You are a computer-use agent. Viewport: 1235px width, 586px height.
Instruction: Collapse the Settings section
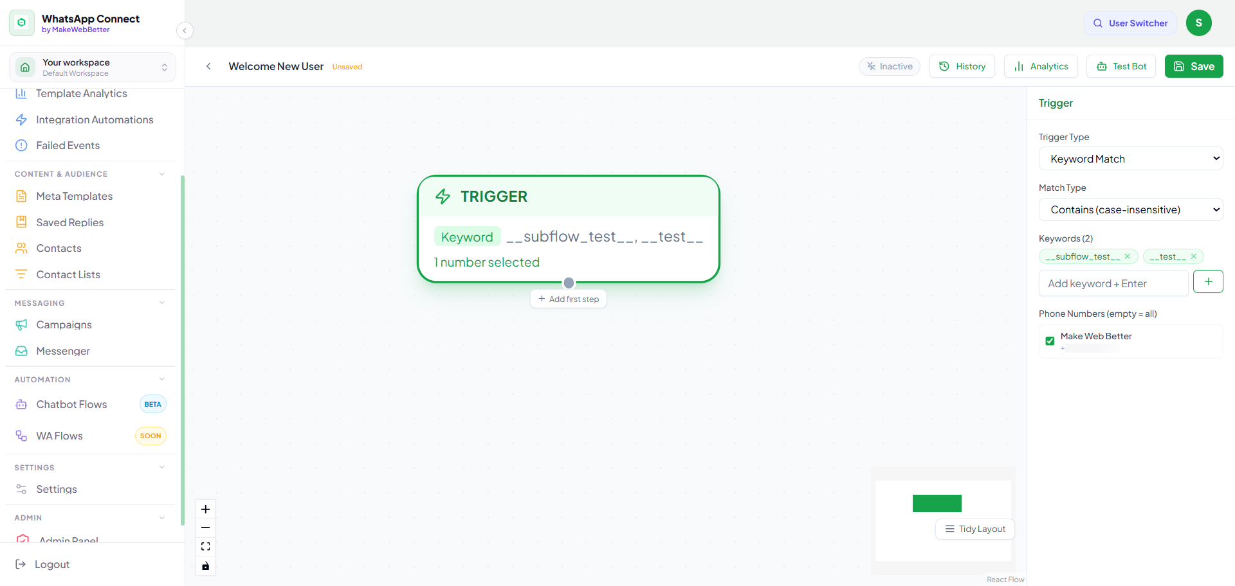pos(162,467)
